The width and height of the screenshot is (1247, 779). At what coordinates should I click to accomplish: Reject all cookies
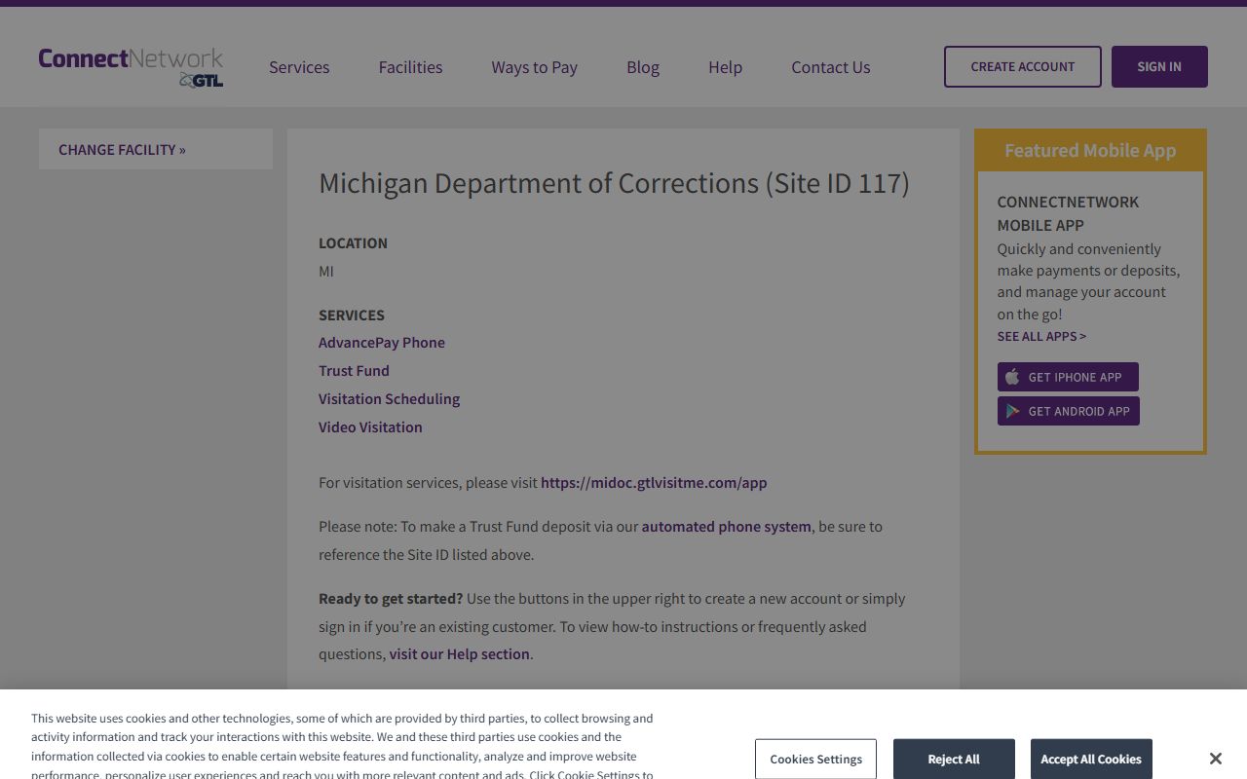tap(954, 759)
